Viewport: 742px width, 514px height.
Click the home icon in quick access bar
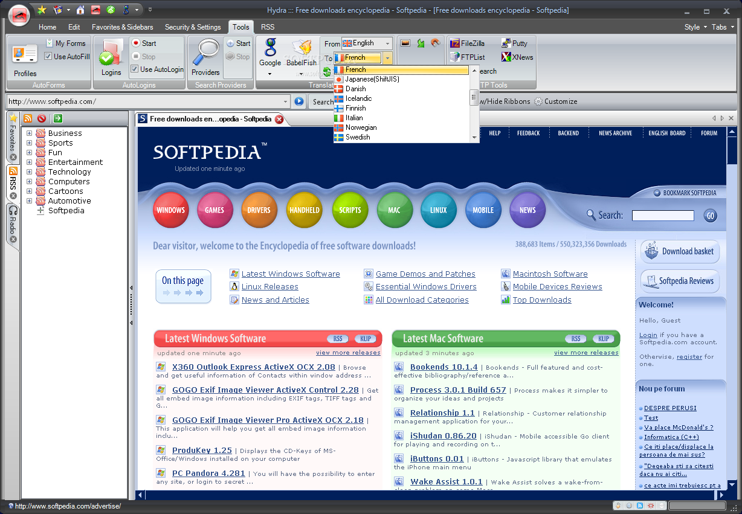(80, 10)
